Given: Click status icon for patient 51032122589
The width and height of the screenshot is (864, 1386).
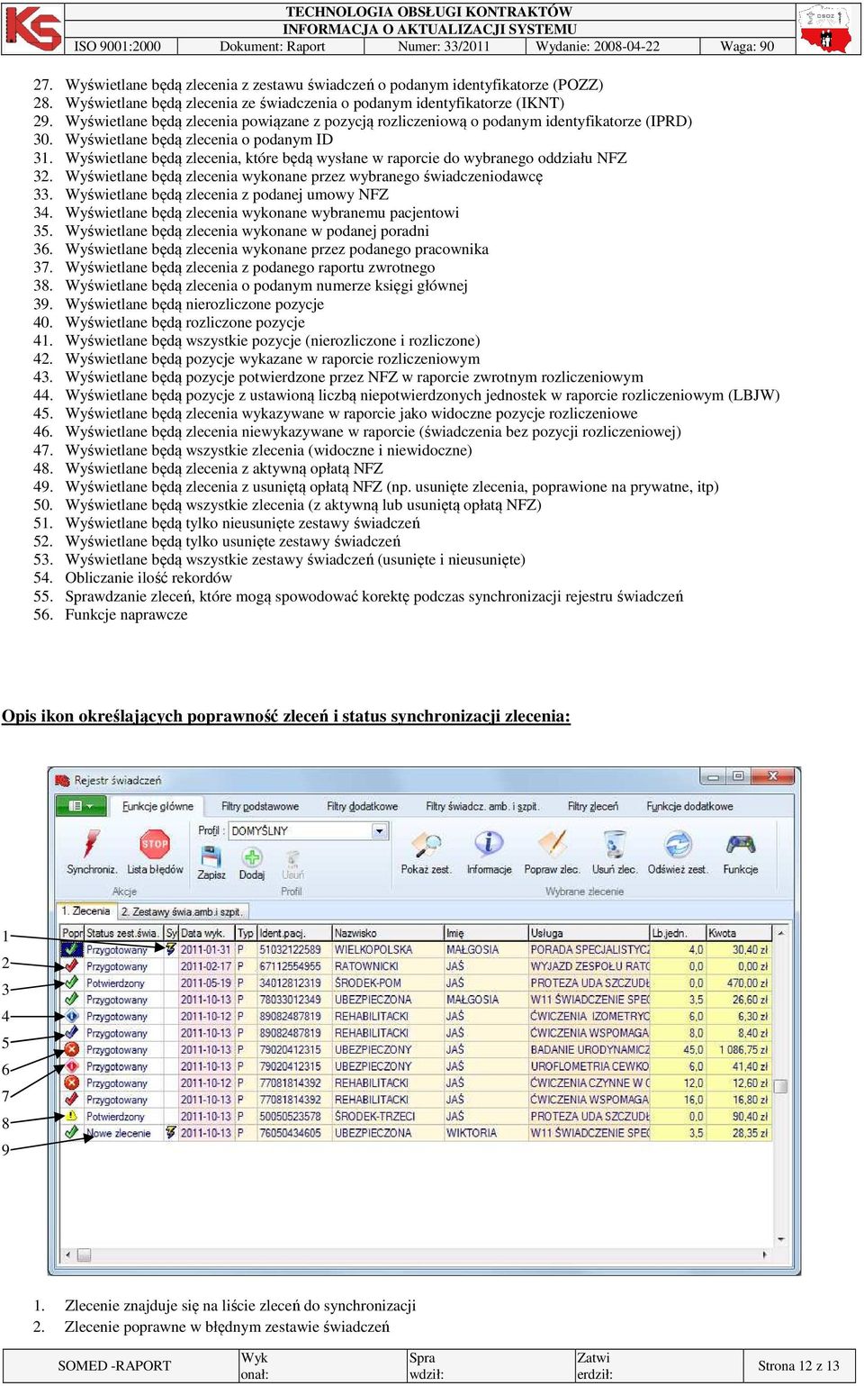Looking at the screenshot, I should [70, 949].
